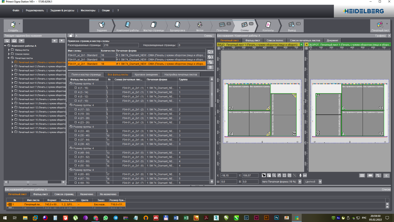Click the Пластины step icon
The height and width of the screenshot is (222, 394).
[x=222, y=25]
